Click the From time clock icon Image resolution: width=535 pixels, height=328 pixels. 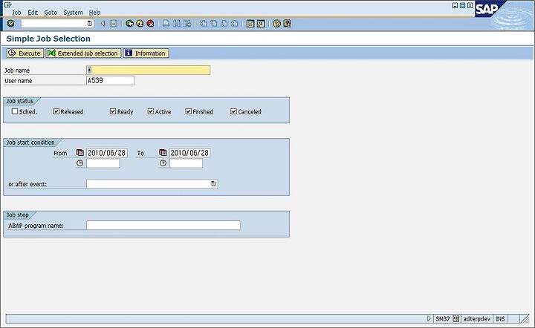click(80, 163)
